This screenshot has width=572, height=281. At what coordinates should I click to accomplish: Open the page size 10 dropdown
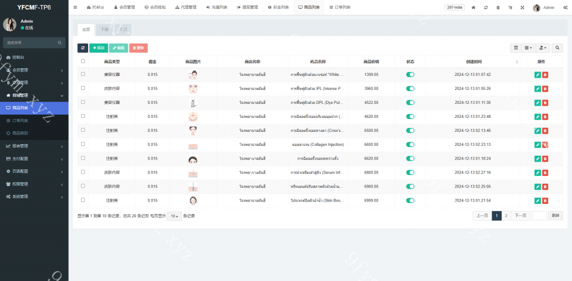[174, 216]
